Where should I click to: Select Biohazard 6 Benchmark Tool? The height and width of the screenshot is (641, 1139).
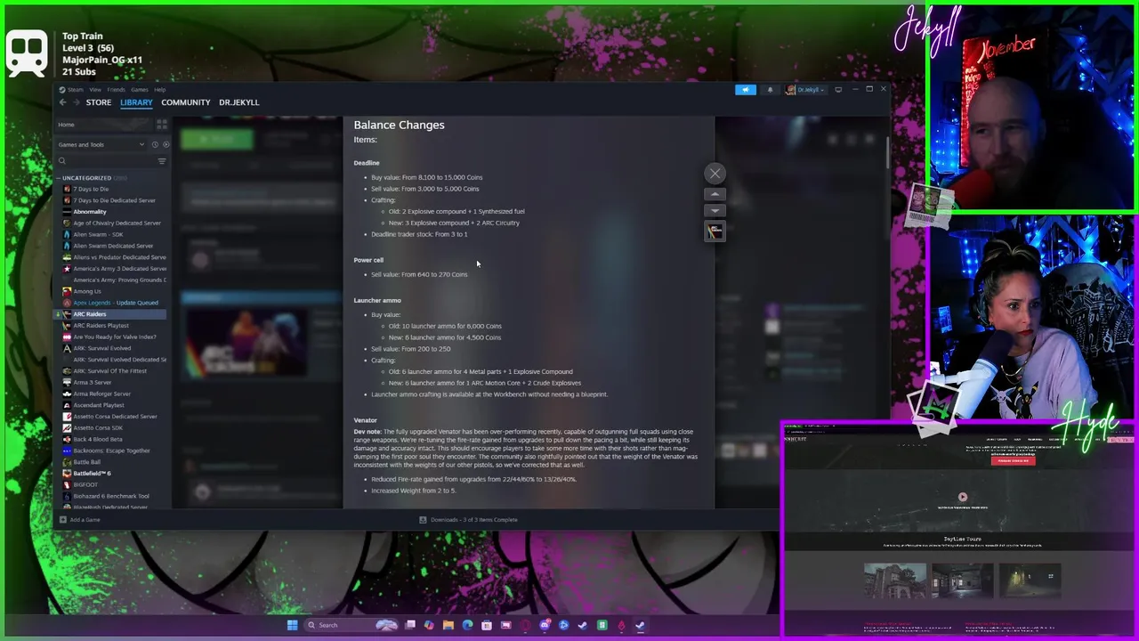[111, 496]
